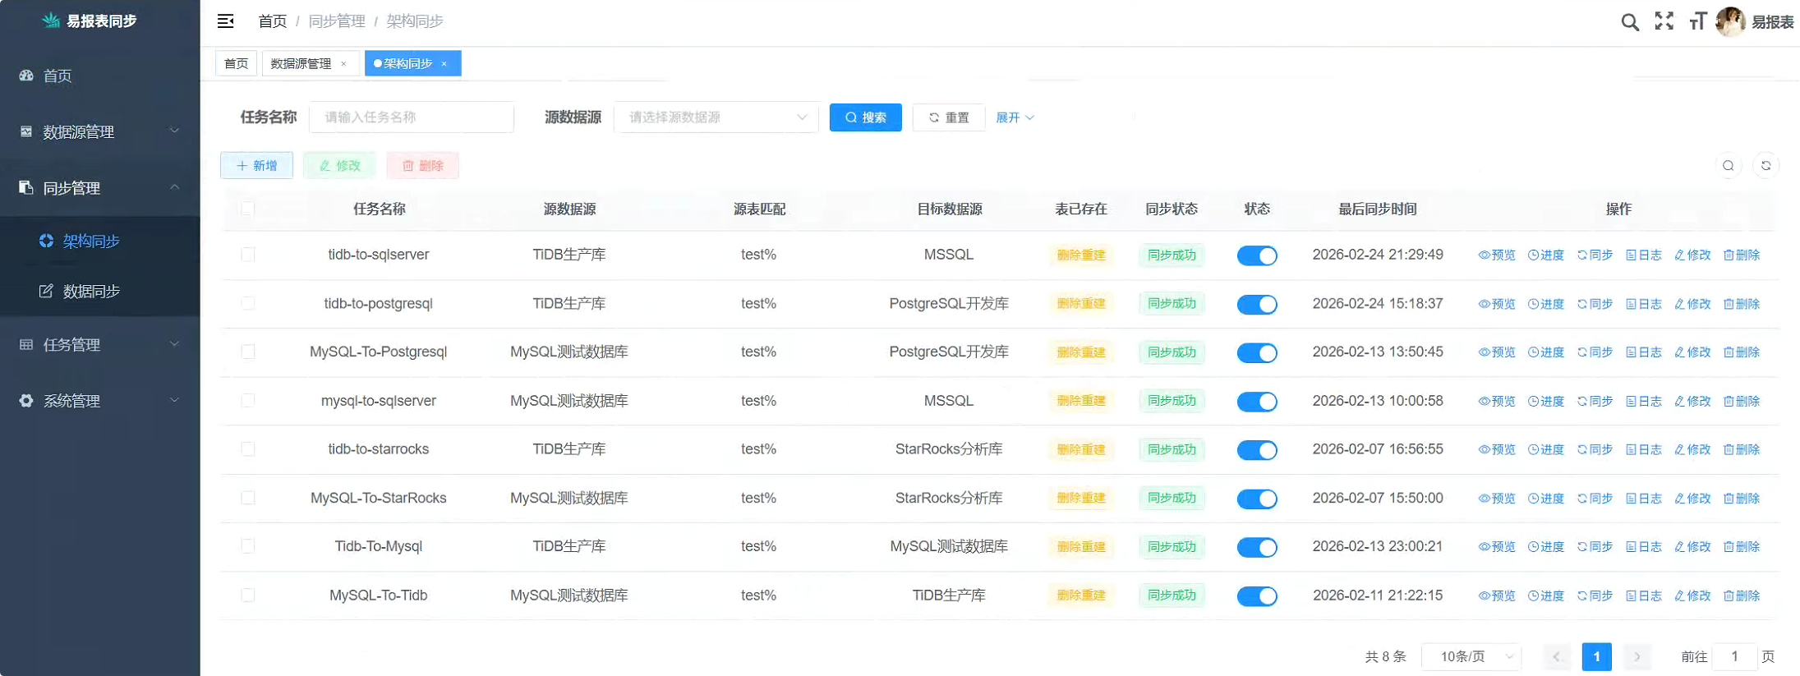Open log for mysql-to-sqlserver task

click(1644, 402)
